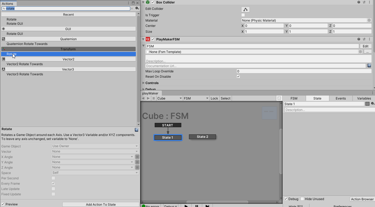Click the Edit button next to FSM name

[365, 46]
